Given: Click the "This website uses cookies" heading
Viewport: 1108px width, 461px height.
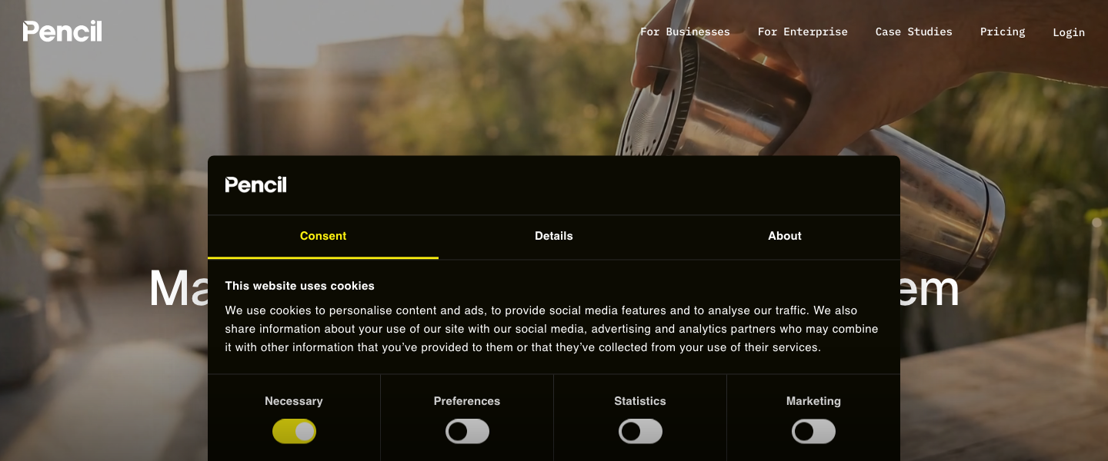Looking at the screenshot, I should pyautogui.click(x=300, y=286).
